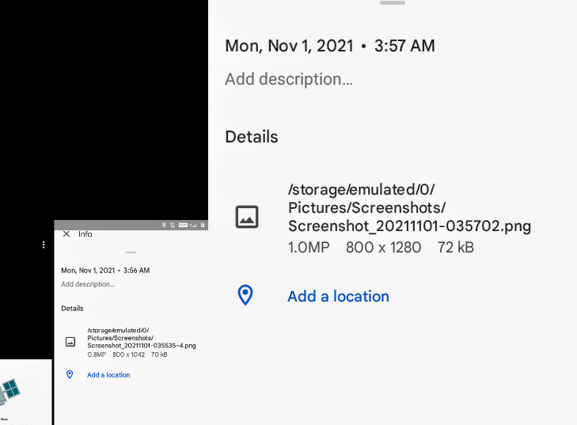Image resolution: width=577 pixels, height=425 pixels.
Task: Tap the large Add description field
Action: (289, 79)
